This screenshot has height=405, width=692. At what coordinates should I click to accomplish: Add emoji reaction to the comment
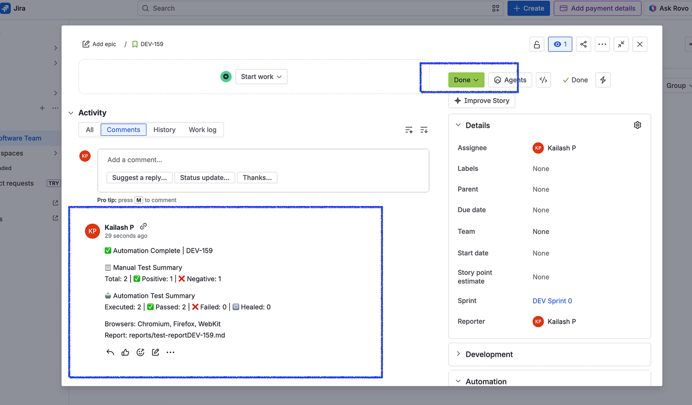click(141, 352)
